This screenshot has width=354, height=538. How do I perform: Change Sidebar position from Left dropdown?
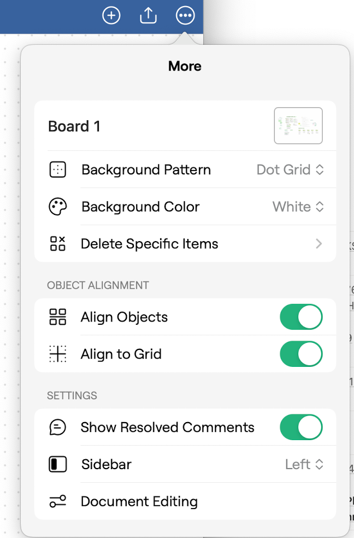point(304,464)
